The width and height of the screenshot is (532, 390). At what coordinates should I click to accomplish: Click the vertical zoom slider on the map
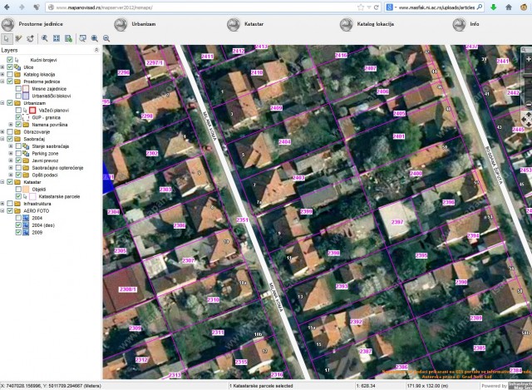527,83
